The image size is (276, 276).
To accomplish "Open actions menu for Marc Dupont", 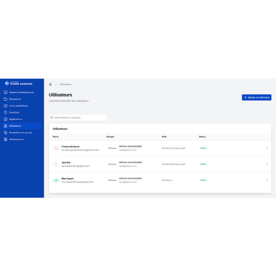I will (x=267, y=180).
